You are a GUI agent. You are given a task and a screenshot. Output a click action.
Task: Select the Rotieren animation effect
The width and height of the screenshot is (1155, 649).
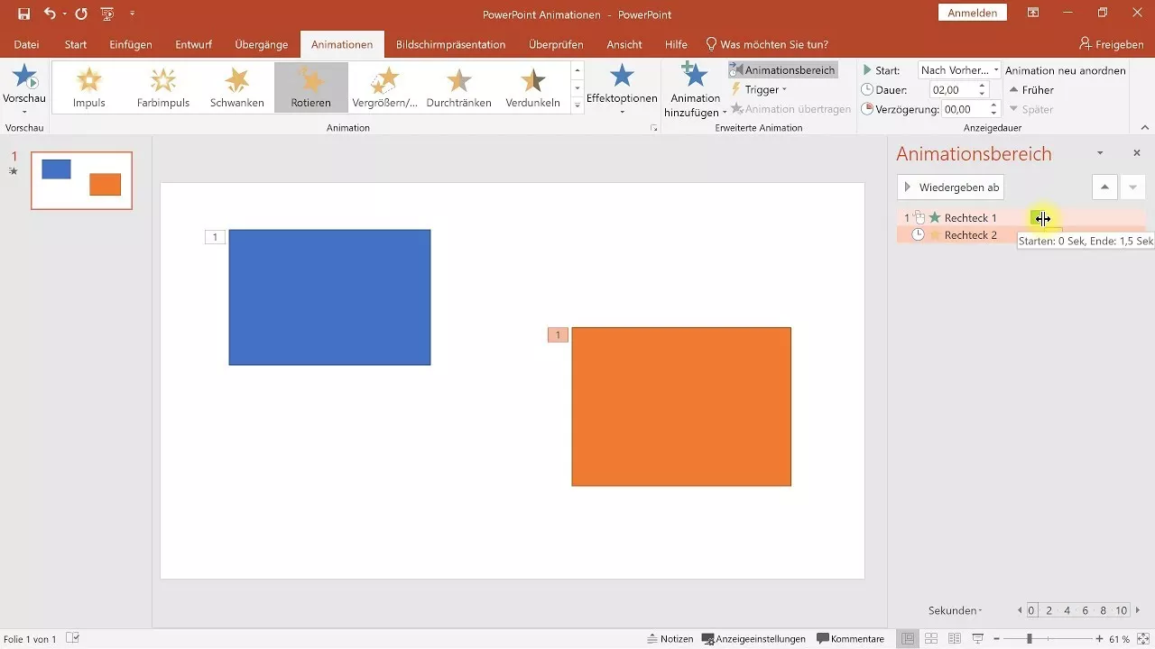point(310,87)
